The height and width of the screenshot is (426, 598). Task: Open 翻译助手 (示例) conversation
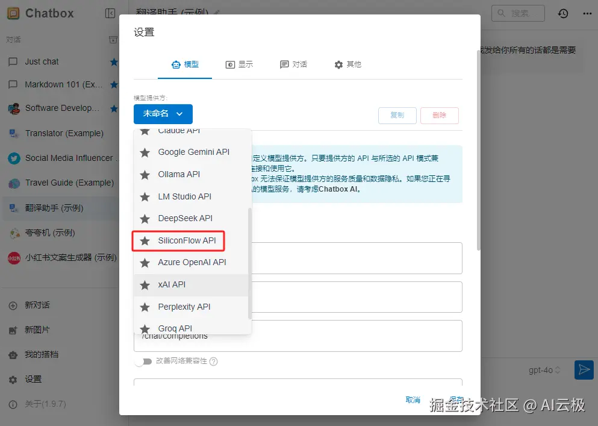click(60, 208)
